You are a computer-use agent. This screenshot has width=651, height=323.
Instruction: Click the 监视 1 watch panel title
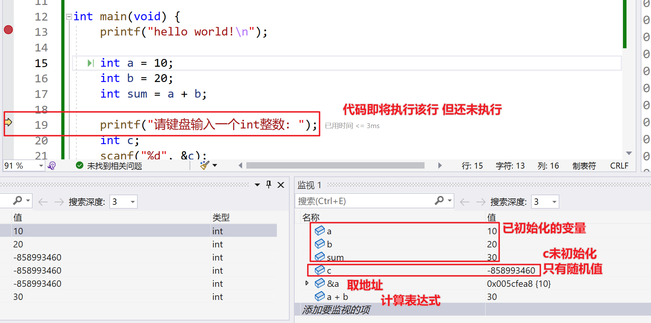coord(310,185)
